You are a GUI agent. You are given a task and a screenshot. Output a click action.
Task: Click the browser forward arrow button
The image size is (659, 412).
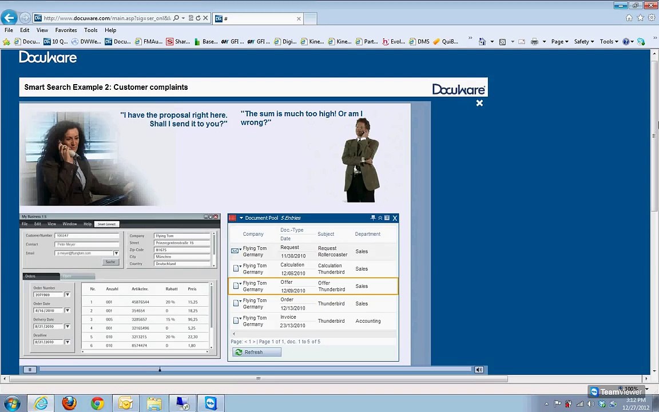point(25,18)
